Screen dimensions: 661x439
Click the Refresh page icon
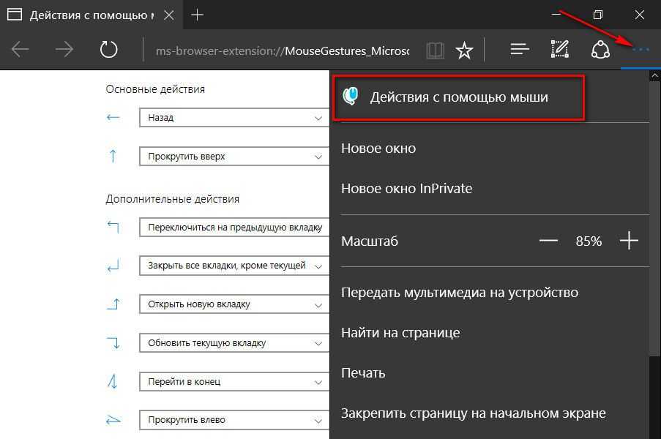[x=108, y=50]
